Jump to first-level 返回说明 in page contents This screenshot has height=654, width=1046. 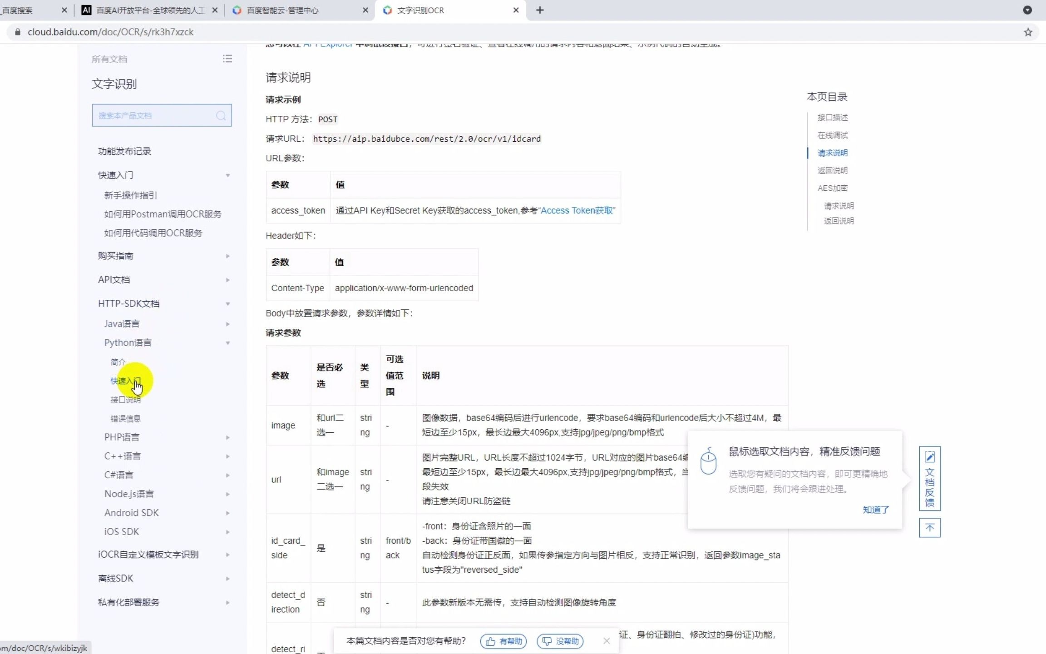tap(832, 170)
